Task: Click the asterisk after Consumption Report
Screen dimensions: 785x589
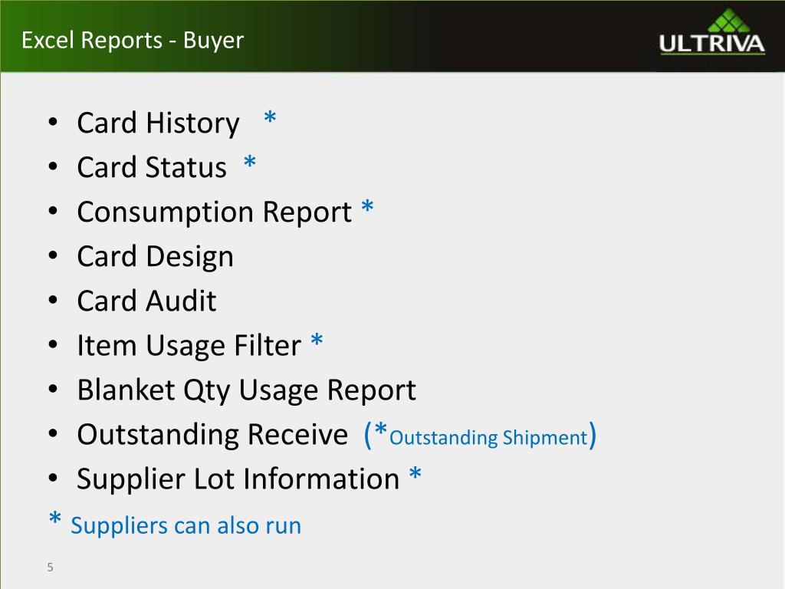Action: click(367, 206)
